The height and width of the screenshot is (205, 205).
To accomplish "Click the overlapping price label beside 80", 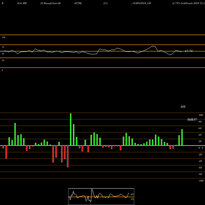I will tap(192, 120).
